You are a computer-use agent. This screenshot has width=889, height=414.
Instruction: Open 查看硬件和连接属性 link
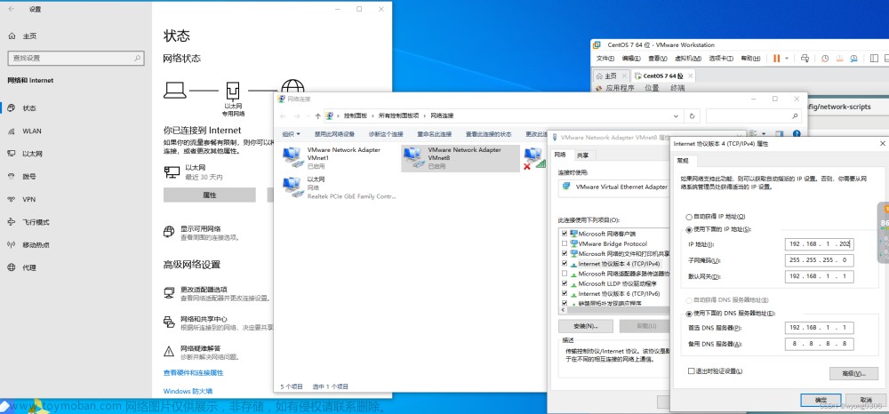point(193,372)
